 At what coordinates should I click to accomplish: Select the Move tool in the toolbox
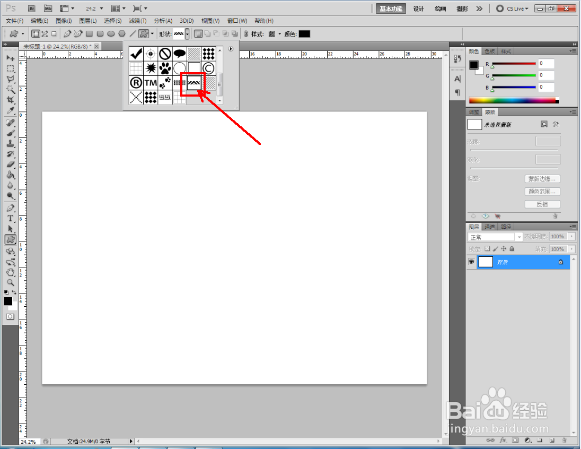(11, 58)
